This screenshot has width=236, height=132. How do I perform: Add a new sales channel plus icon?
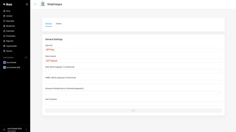pyautogui.click(x=26, y=58)
